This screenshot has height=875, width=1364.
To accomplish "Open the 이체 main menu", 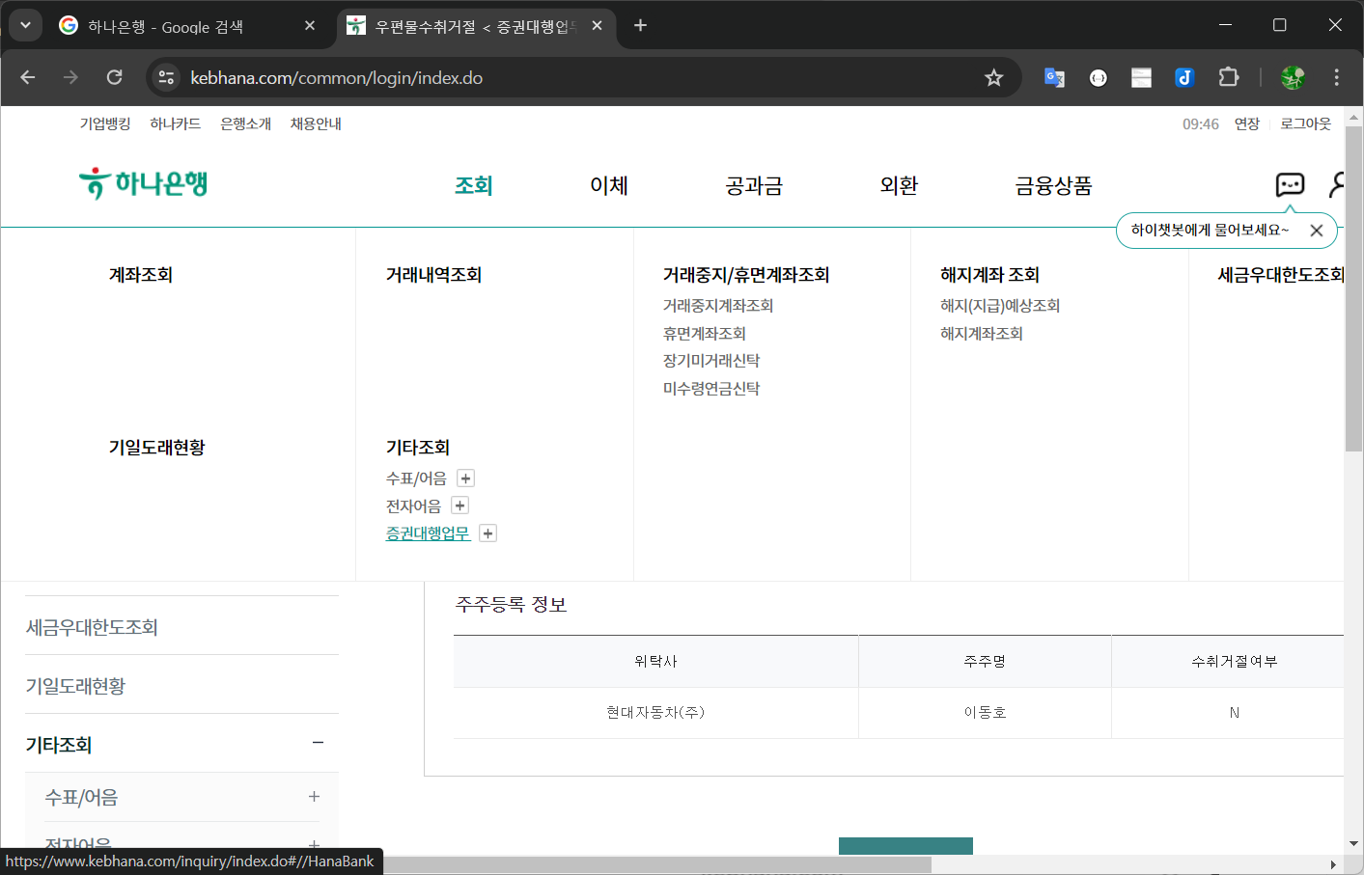I will (x=609, y=185).
